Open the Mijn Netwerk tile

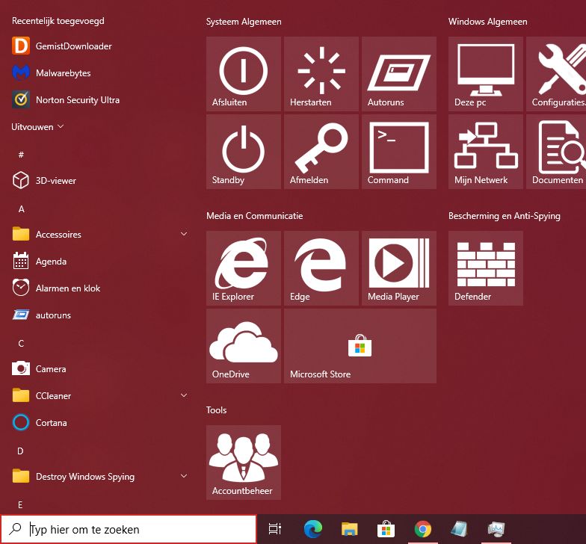tap(486, 151)
